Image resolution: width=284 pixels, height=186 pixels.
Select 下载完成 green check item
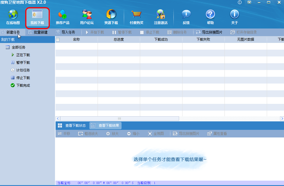[20, 86]
